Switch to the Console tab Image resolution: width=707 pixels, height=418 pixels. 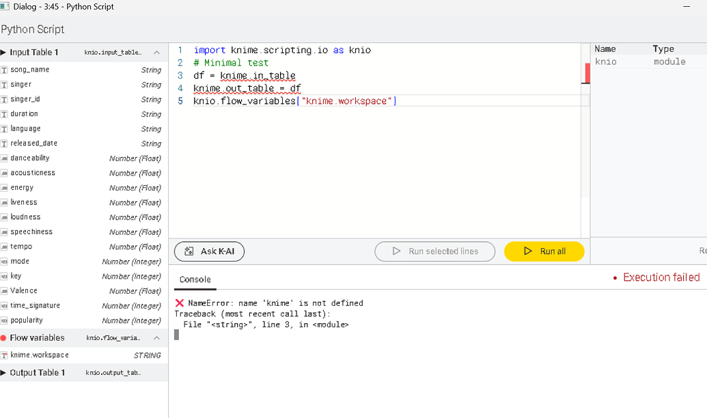tap(195, 279)
